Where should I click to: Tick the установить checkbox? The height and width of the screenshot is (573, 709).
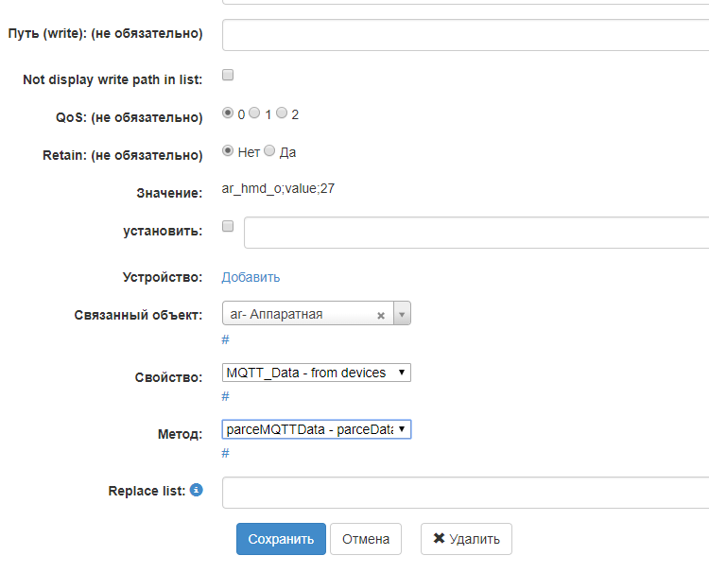coord(228,226)
